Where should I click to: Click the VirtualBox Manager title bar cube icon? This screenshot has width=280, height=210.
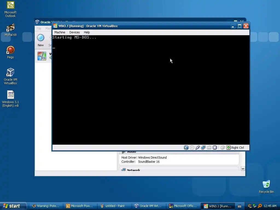click(37, 22)
